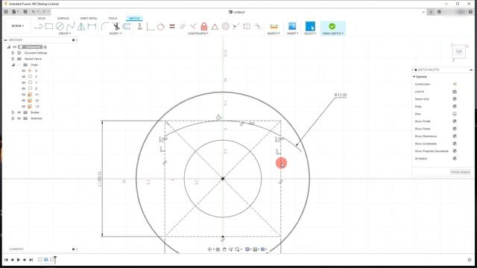Viewport: 477px width, 268px height.
Task: Select the Circle sketch tool
Action: [60, 27]
